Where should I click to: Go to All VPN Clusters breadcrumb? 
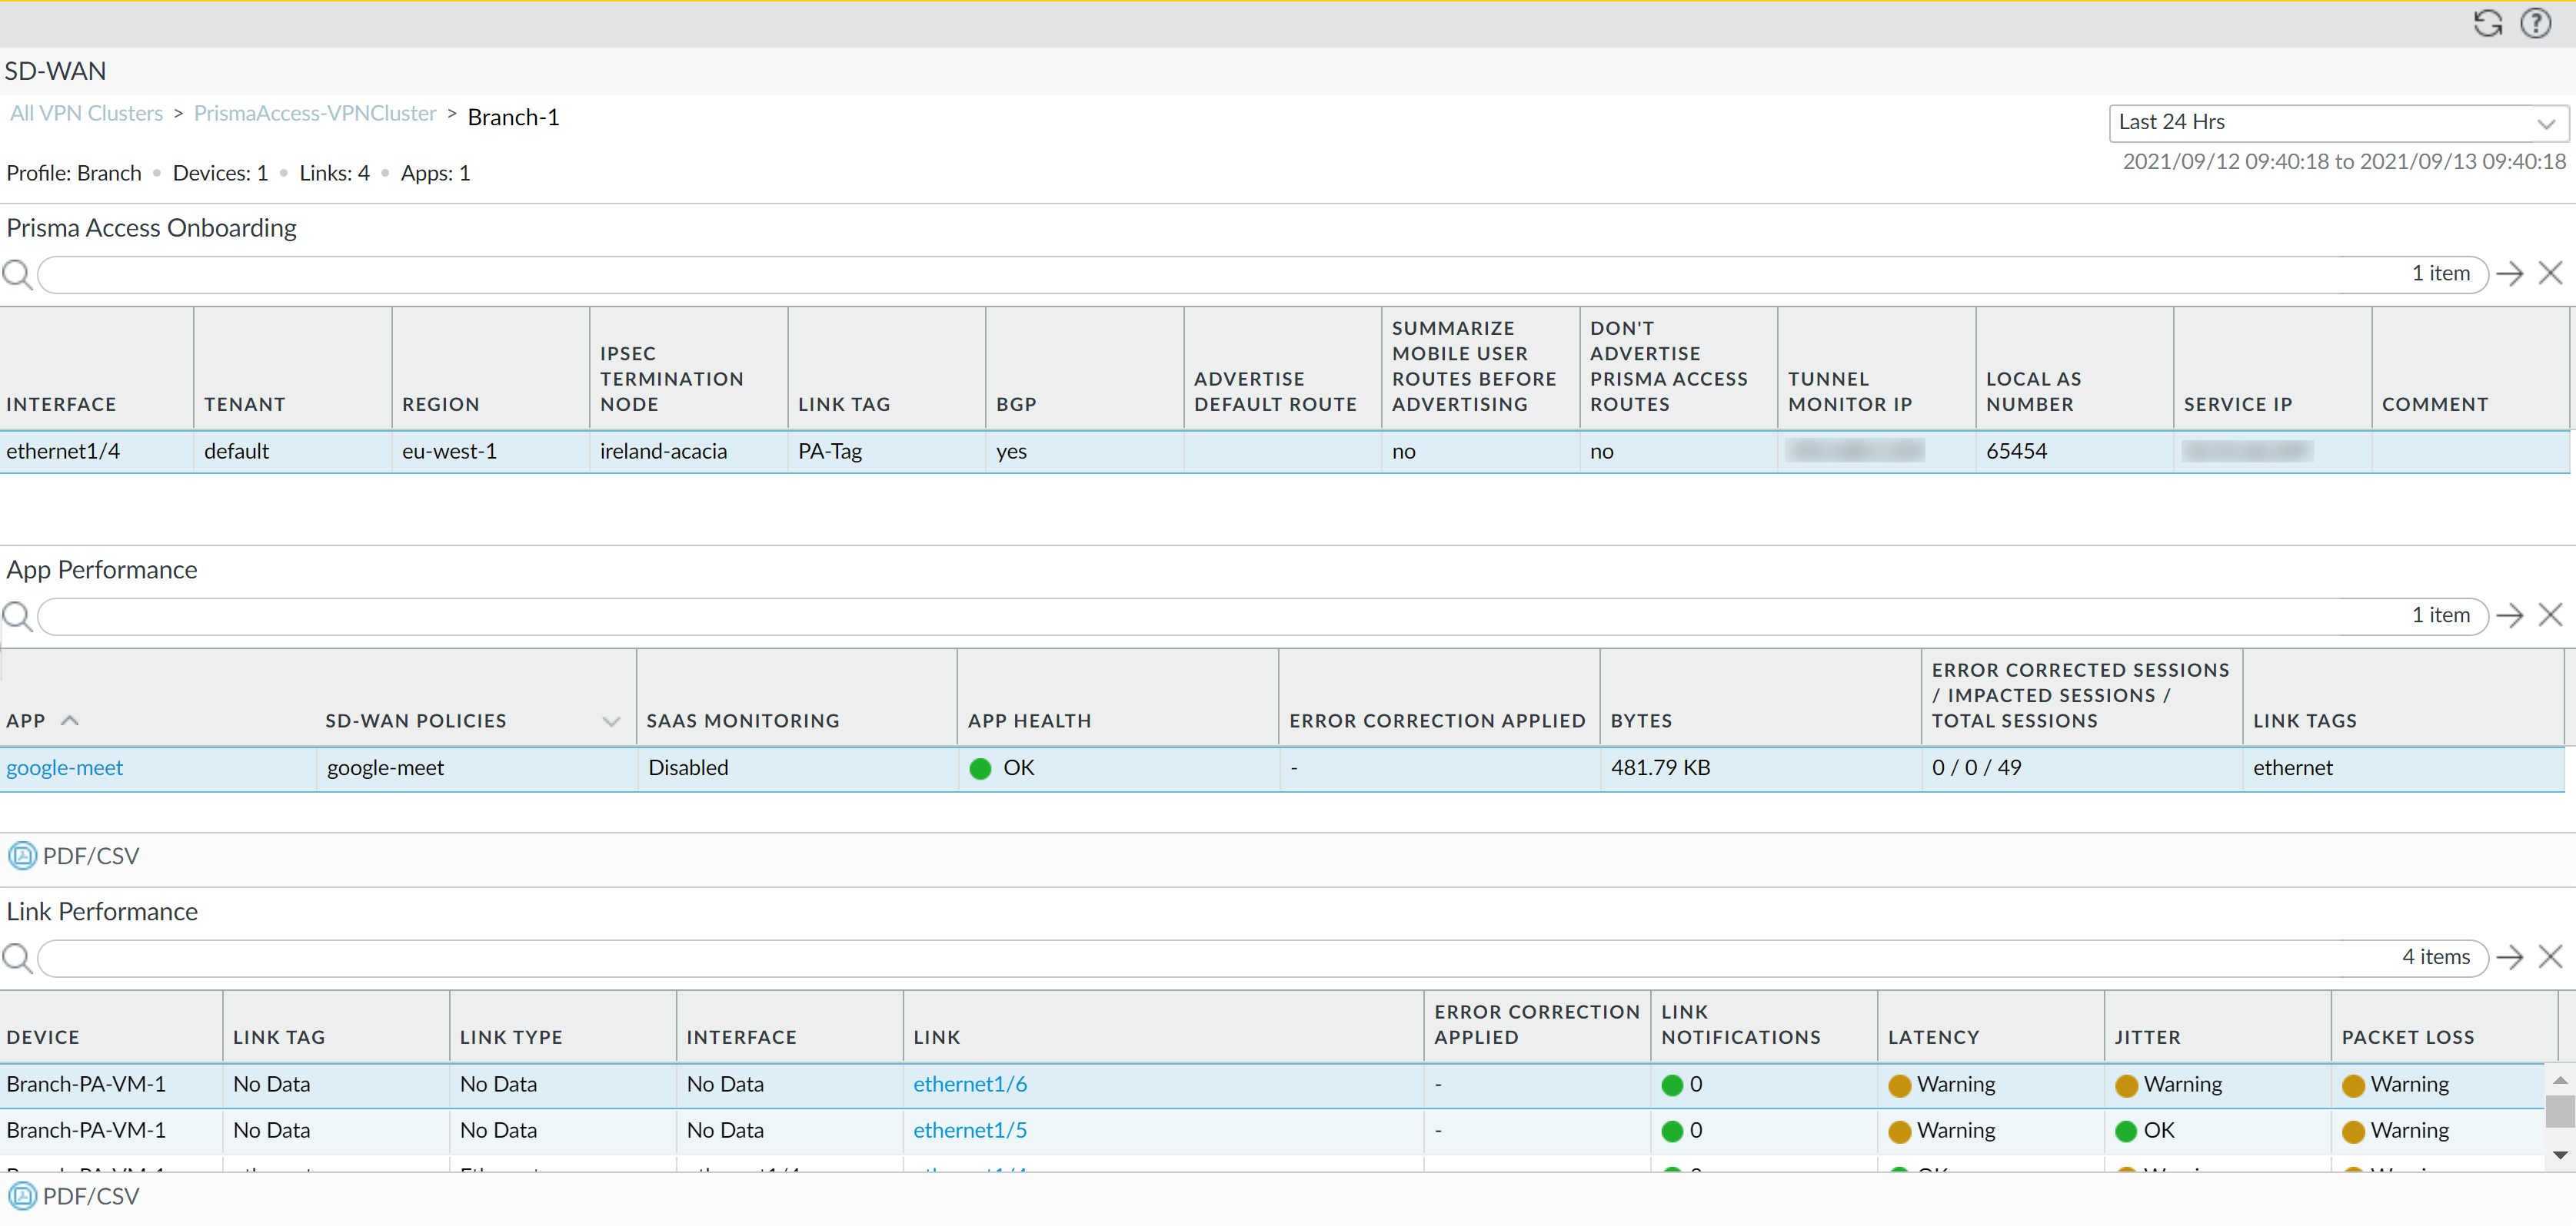pyautogui.click(x=86, y=114)
